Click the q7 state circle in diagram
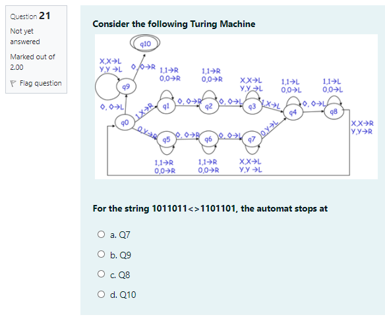385x317 pixels. pos(252,140)
